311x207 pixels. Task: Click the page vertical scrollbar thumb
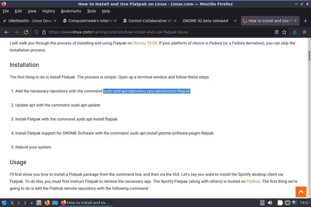[309, 56]
